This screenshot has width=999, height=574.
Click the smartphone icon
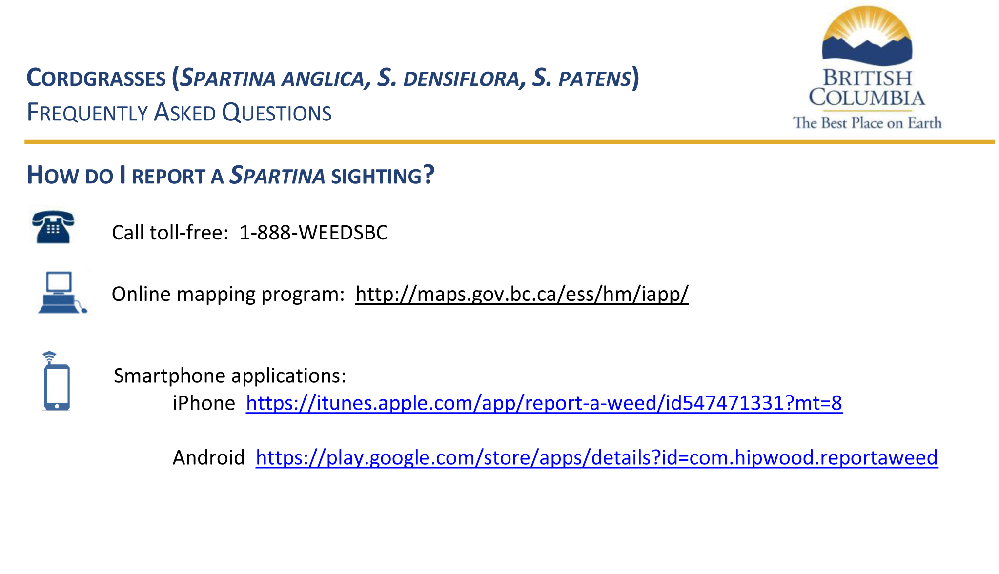pos(56,382)
